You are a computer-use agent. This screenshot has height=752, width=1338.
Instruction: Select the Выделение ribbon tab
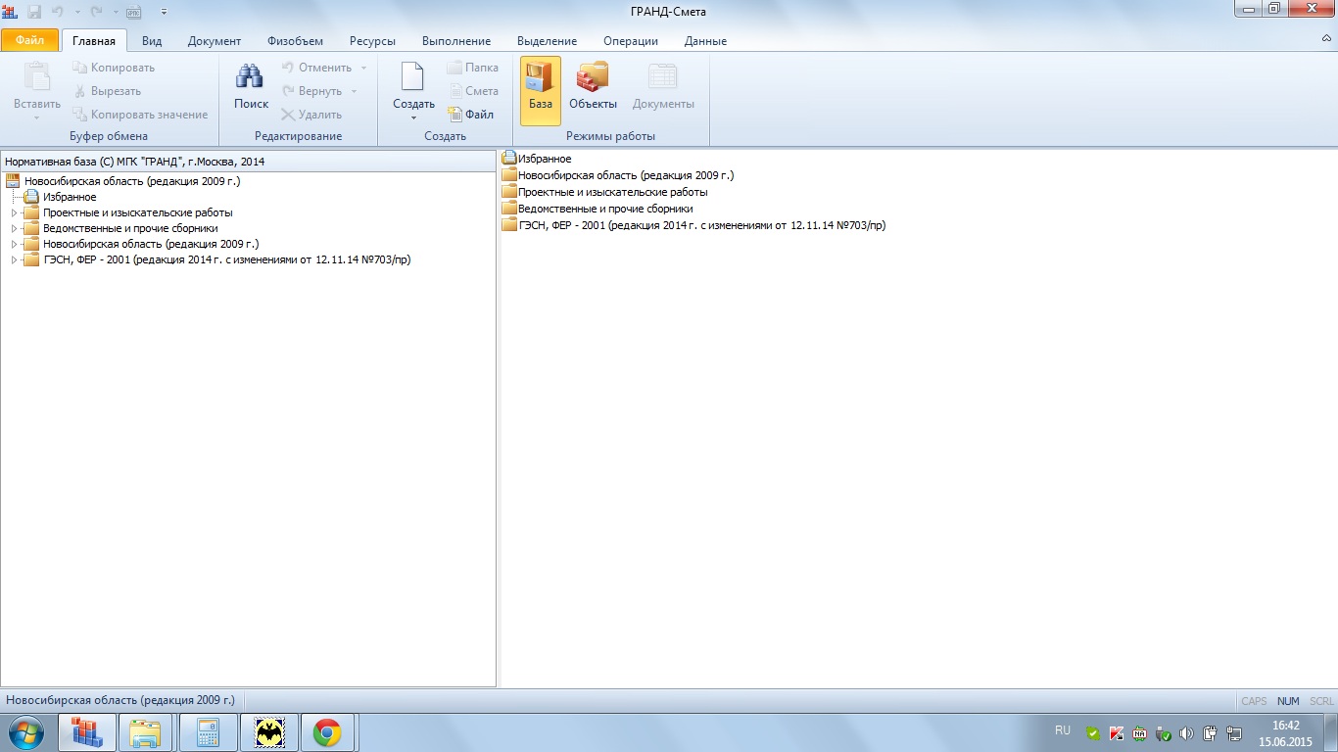tap(547, 41)
